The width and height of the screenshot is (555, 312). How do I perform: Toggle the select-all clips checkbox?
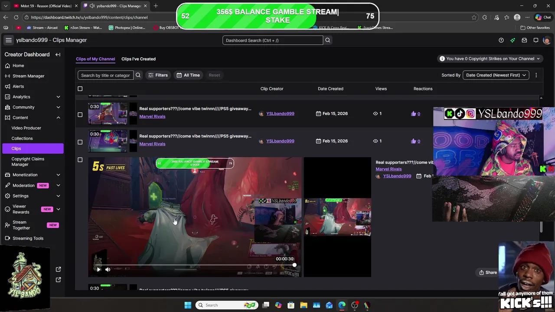(80, 88)
